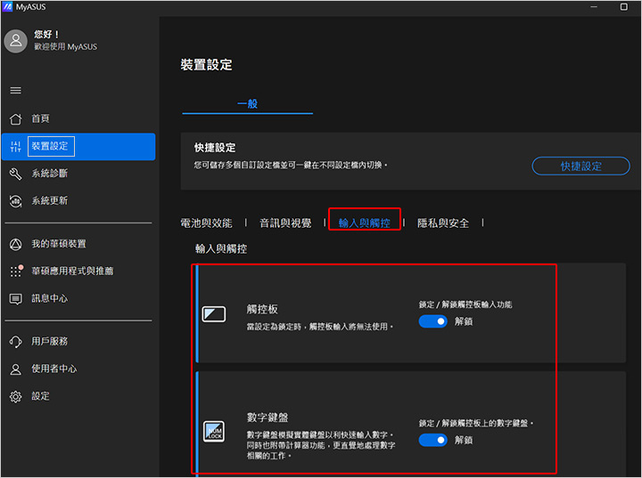Click the home icon beside 首頁
642x478 pixels.
(x=15, y=119)
